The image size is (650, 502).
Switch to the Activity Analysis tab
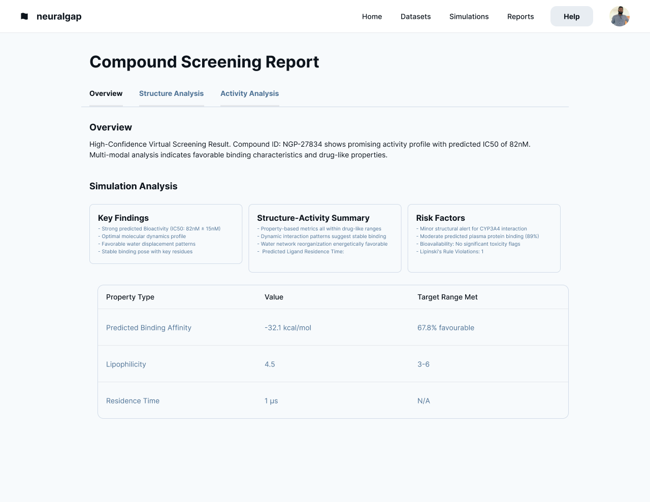pos(249,93)
